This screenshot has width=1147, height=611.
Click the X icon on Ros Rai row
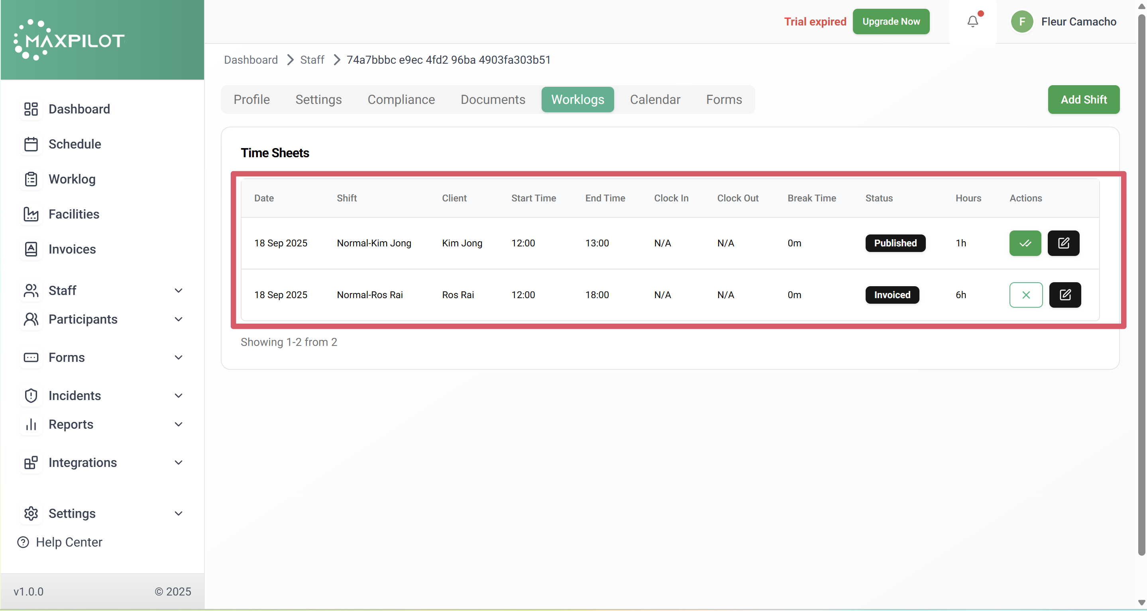(x=1026, y=295)
